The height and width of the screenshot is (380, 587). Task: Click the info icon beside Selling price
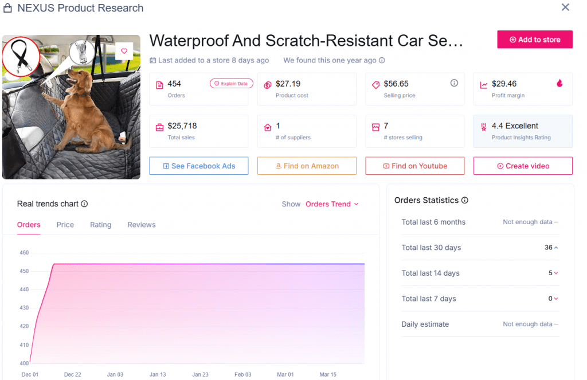click(454, 83)
